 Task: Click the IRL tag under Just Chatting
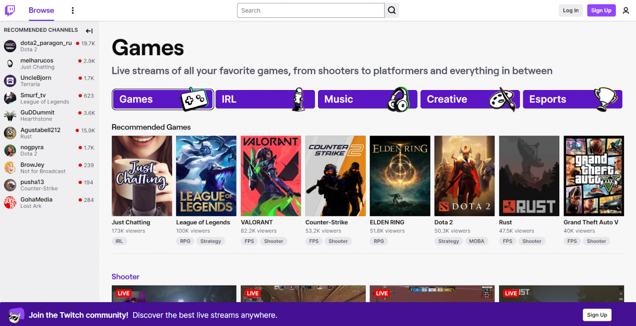click(x=119, y=241)
